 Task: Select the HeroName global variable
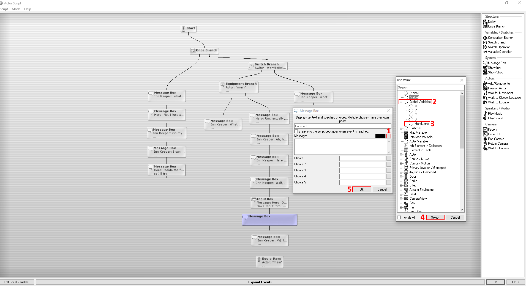click(422, 124)
